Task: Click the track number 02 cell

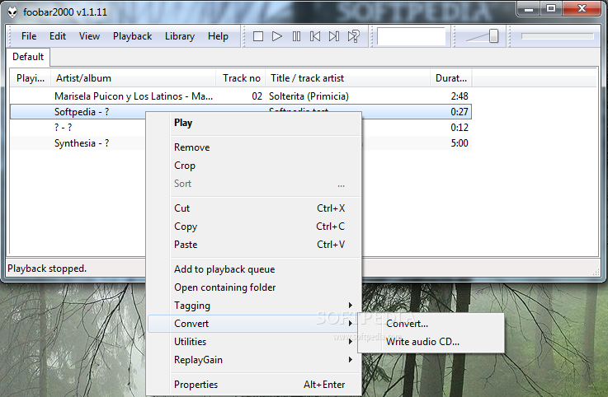Action: tap(257, 96)
